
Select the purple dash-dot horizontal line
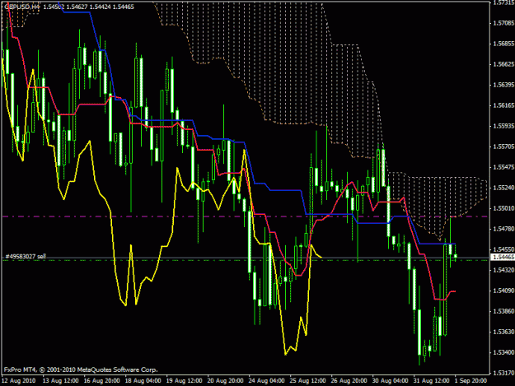click(x=245, y=216)
